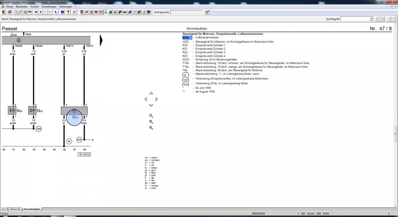
Task: Click the black triangle beside J220 block
Action: tap(101, 40)
